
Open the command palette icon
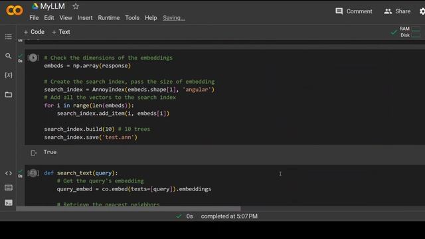[9, 187]
